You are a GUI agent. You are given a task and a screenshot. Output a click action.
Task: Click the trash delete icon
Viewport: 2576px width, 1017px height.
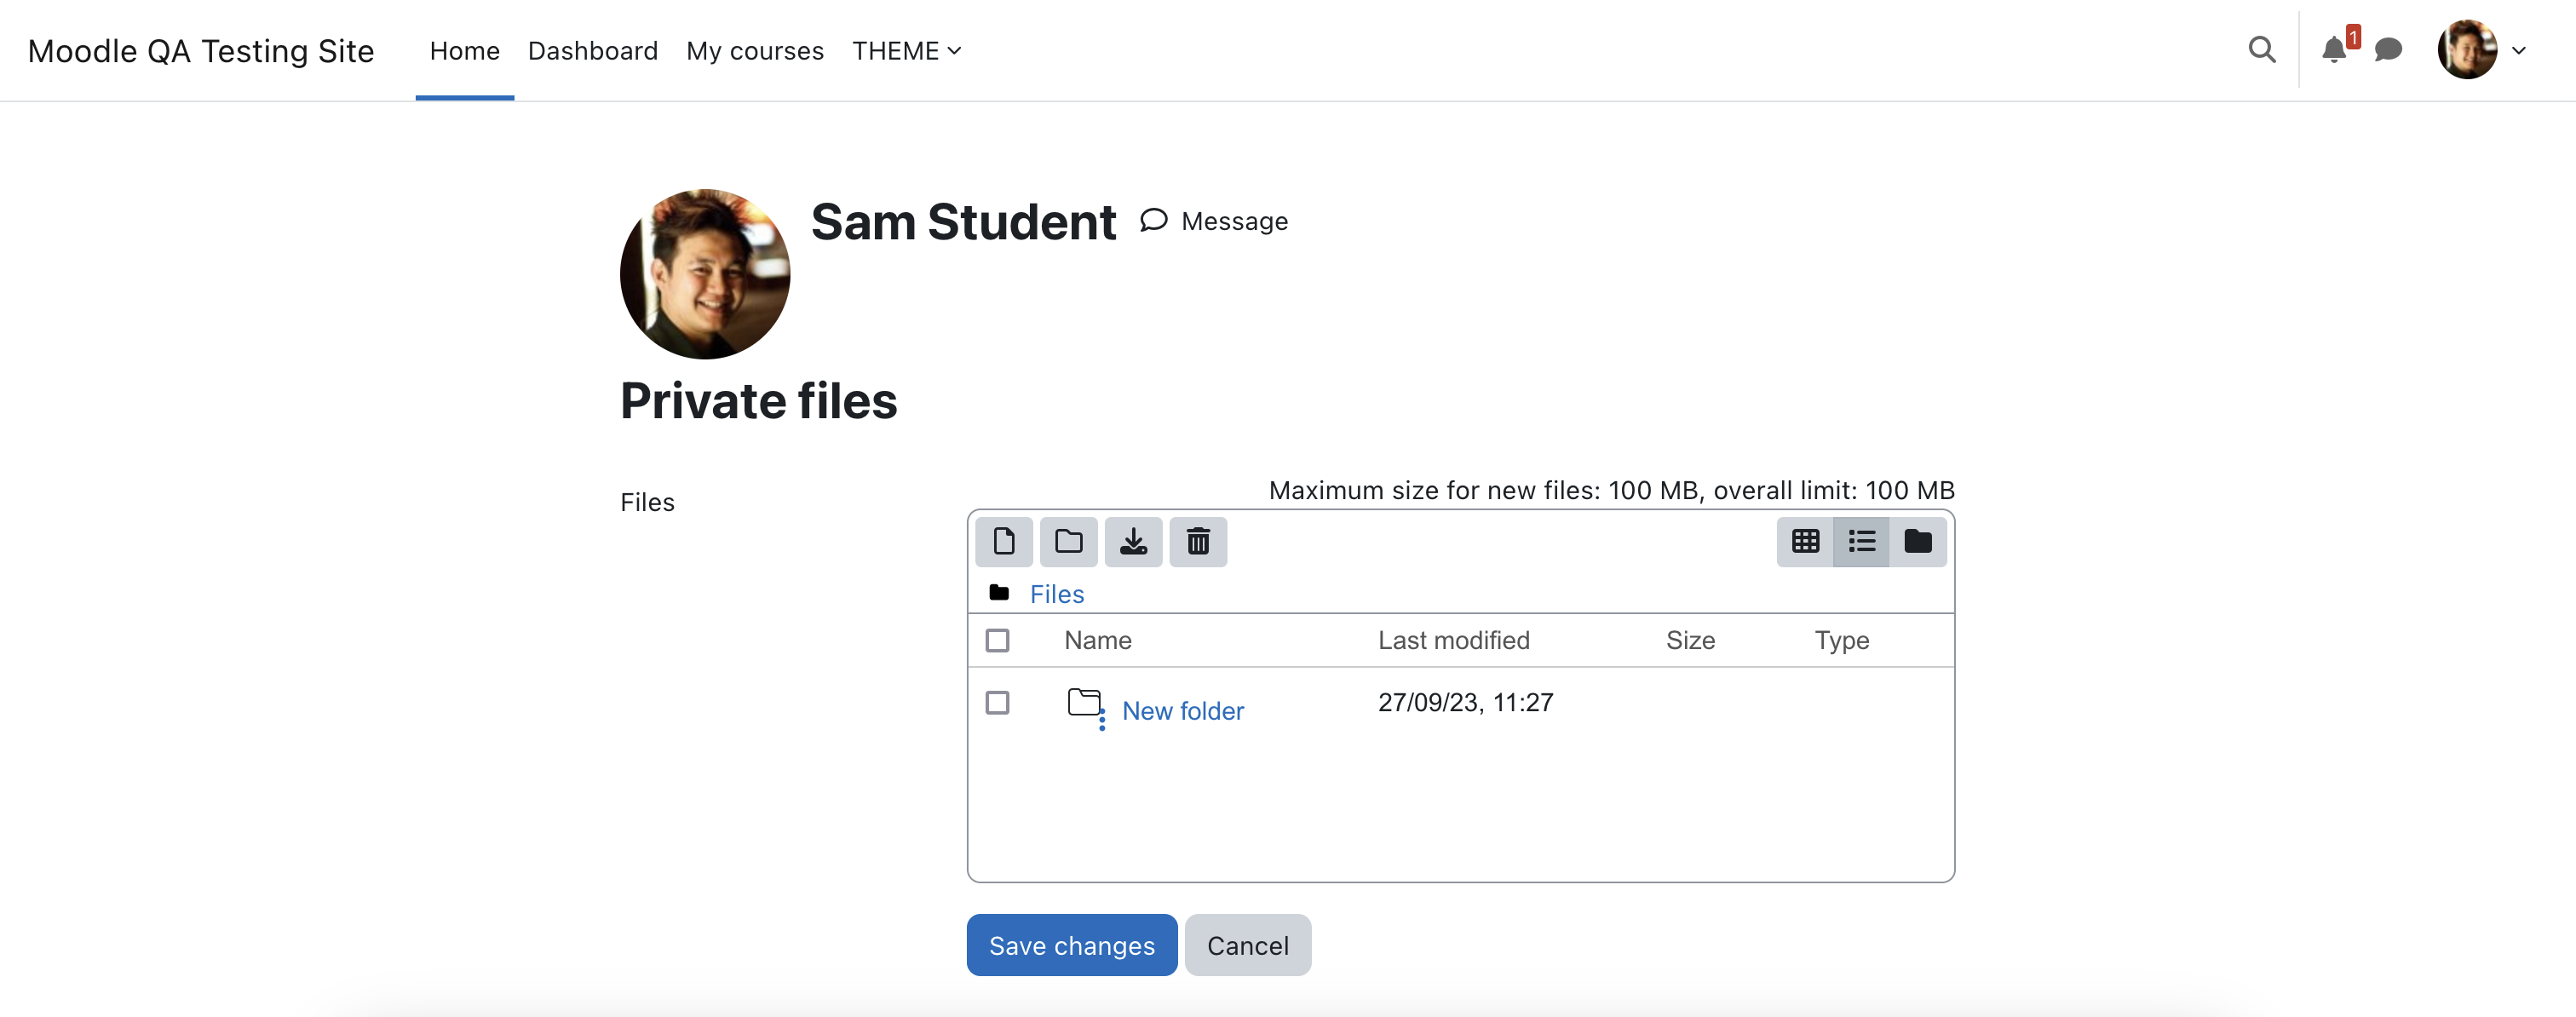pos(1198,541)
